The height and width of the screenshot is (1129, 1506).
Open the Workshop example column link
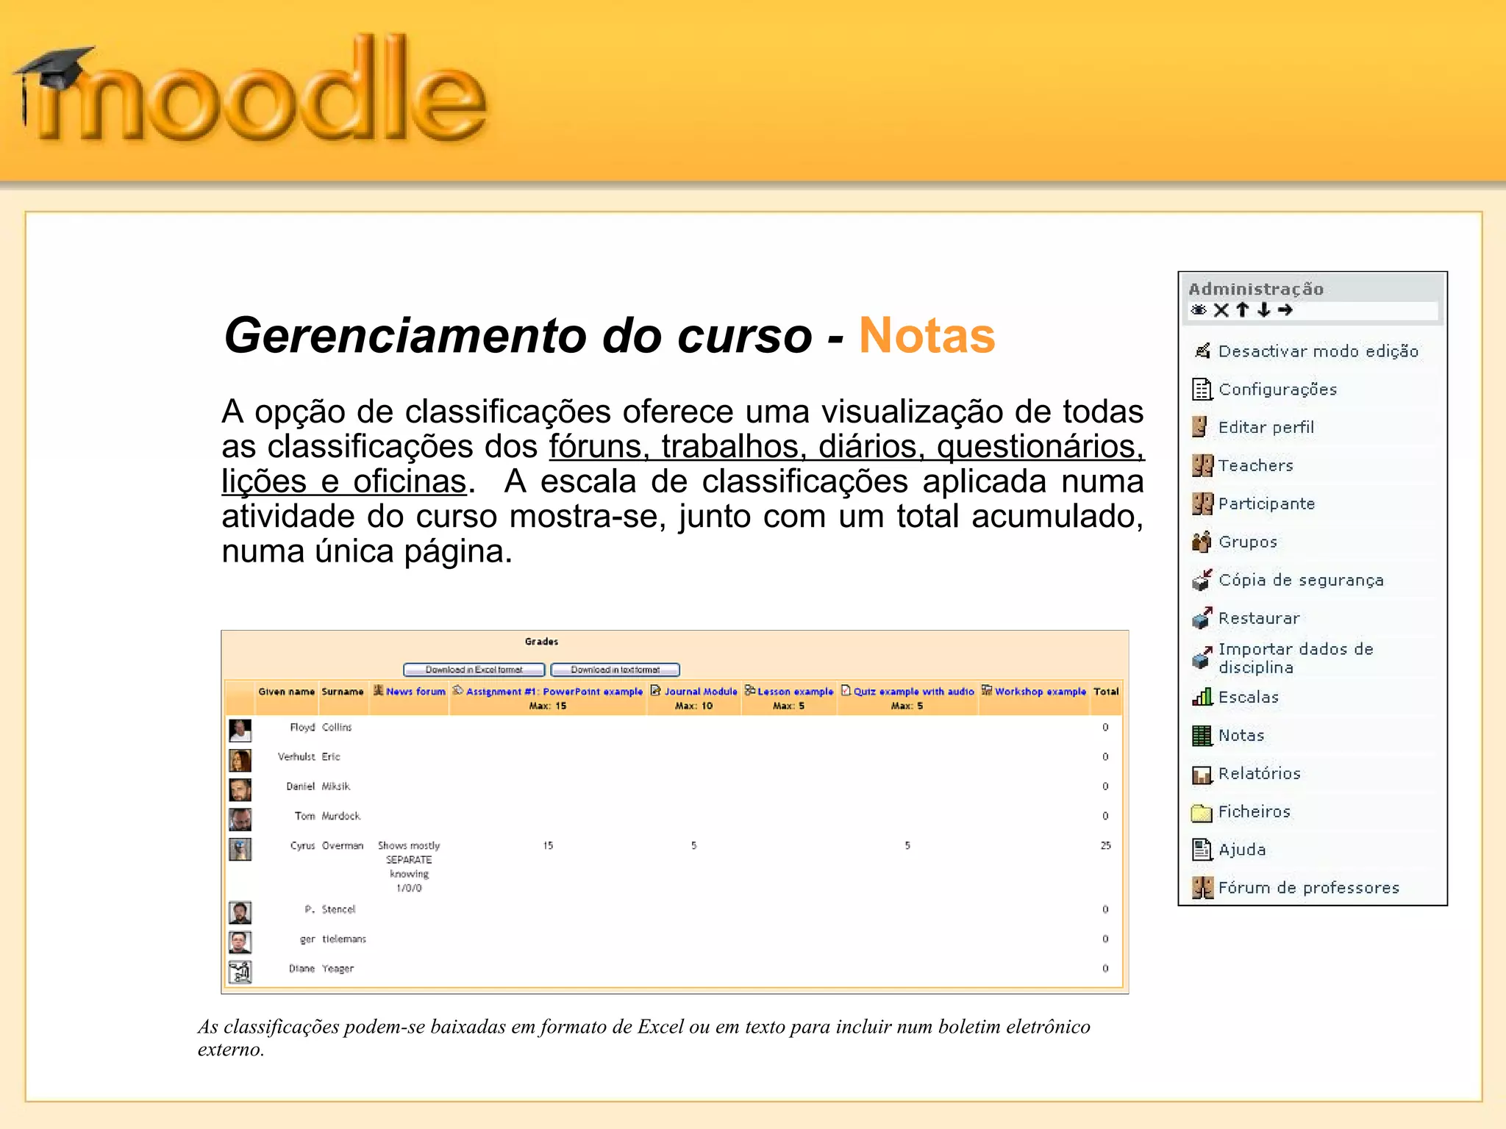(x=1041, y=692)
